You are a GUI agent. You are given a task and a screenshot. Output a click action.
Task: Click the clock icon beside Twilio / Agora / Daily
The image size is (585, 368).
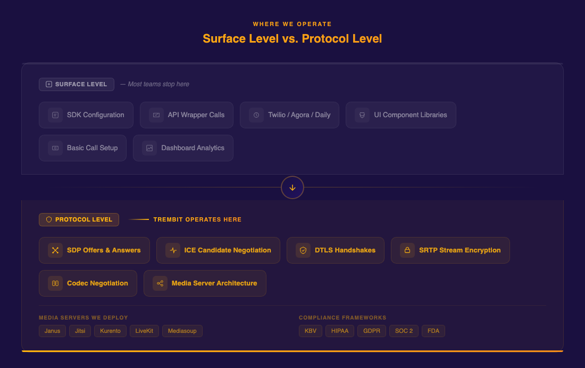256,115
